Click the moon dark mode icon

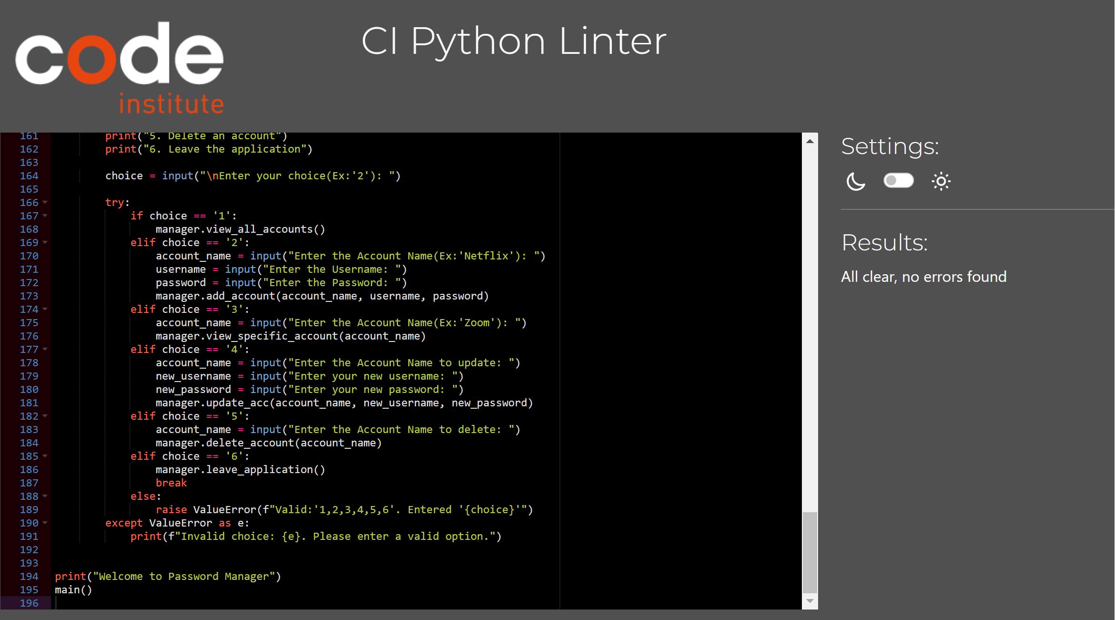pos(855,181)
